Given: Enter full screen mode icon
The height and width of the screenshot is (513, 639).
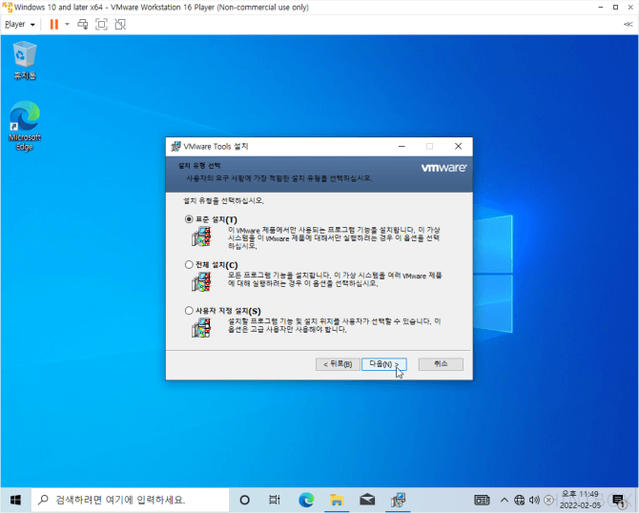Looking at the screenshot, I should [101, 25].
